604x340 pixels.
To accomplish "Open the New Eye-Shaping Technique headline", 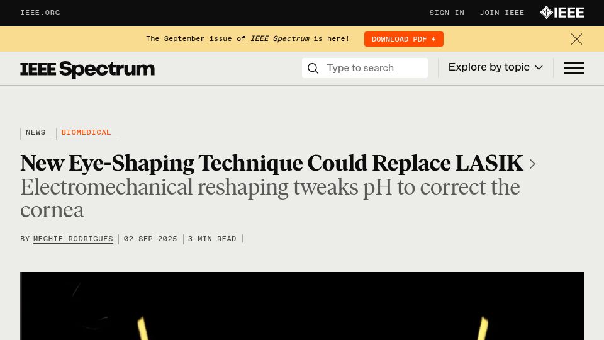I will tap(272, 163).
